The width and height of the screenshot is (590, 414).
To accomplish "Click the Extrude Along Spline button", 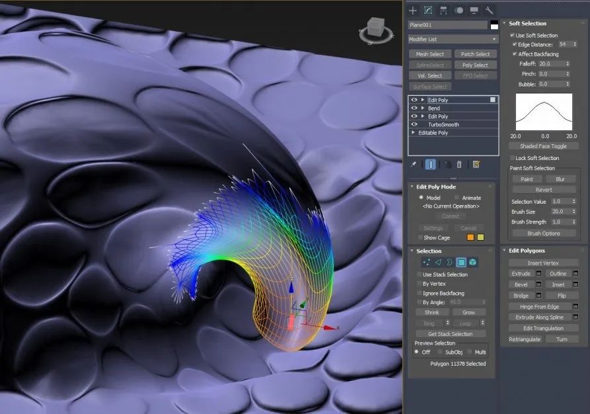I will (543, 317).
